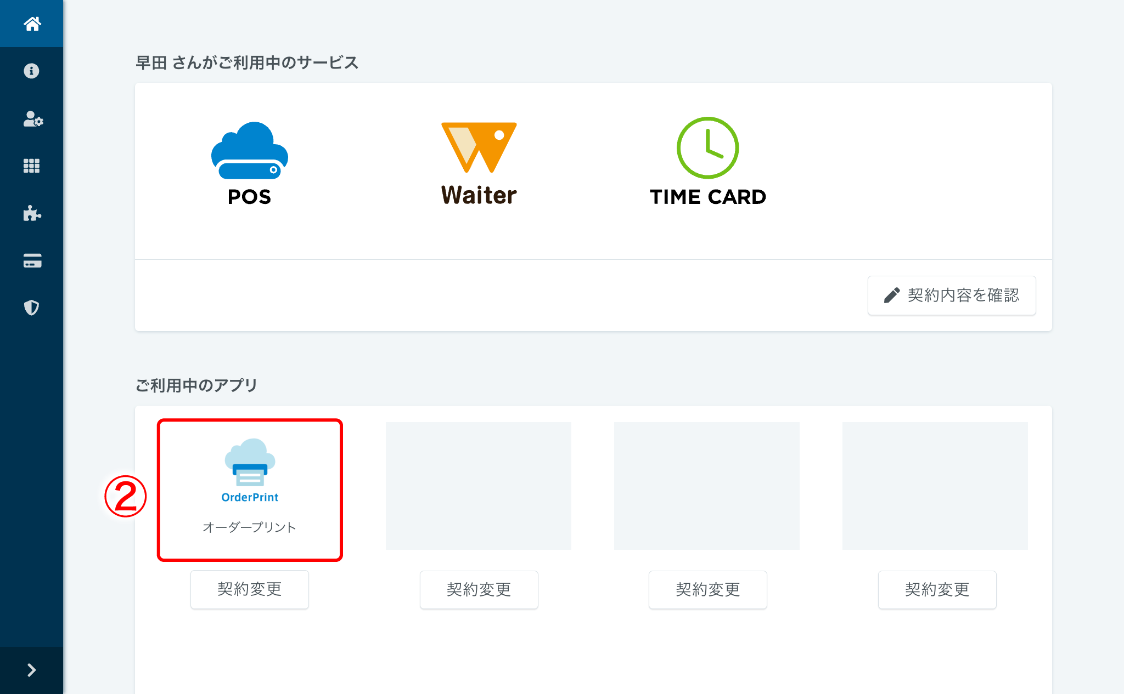The image size is (1124, 694).
Task: Open the OrderPrint app tile
Action: click(250, 490)
